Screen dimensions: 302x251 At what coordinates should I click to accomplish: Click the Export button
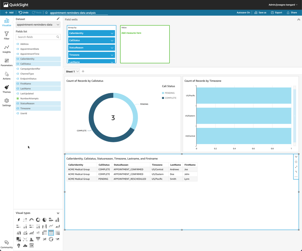click(x=276, y=12)
